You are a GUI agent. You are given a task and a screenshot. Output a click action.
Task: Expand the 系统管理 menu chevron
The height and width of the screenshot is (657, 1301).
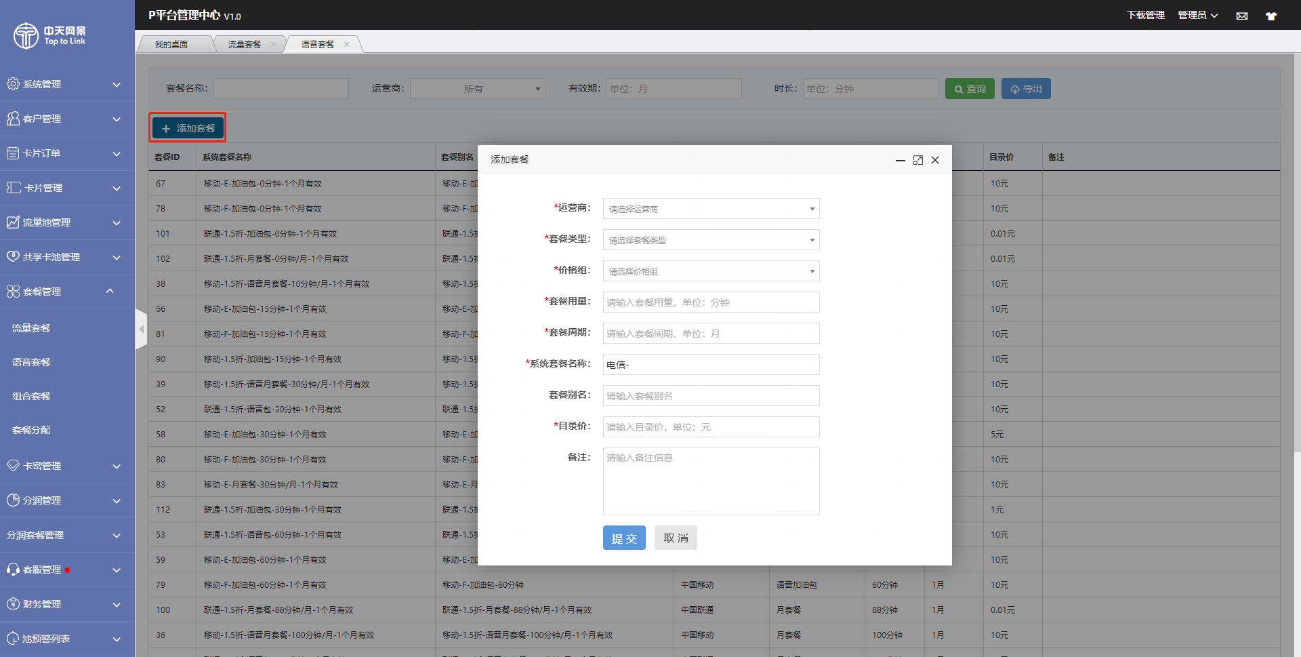(117, 85)
